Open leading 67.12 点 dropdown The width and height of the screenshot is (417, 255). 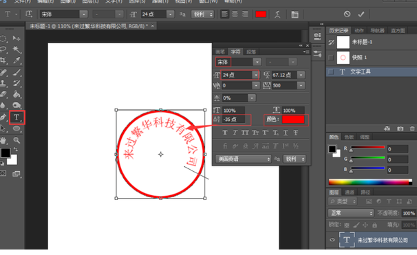pyautogui.click(x=301, y=75)
